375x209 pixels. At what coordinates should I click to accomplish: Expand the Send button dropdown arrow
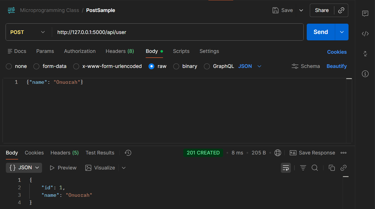tap(342, 32)
